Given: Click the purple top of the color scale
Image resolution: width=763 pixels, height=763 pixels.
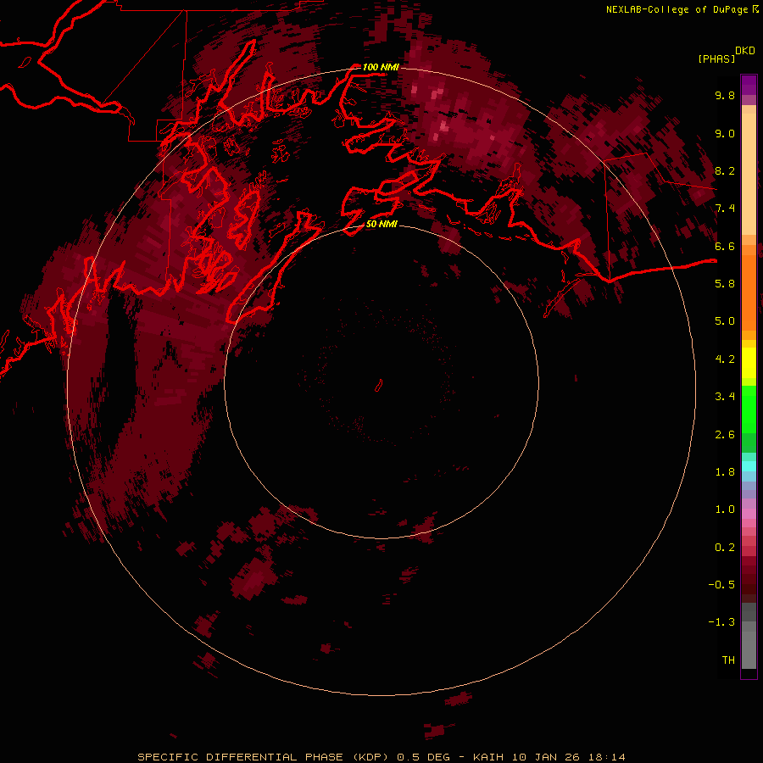Looking at the screenshot, I should pos(749,86).
